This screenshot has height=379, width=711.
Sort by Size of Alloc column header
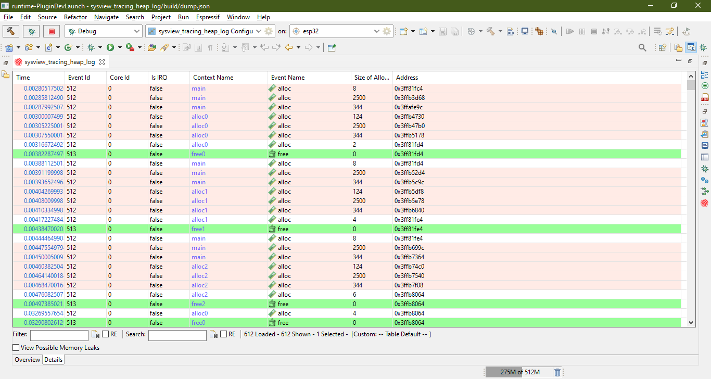(371, 78)
